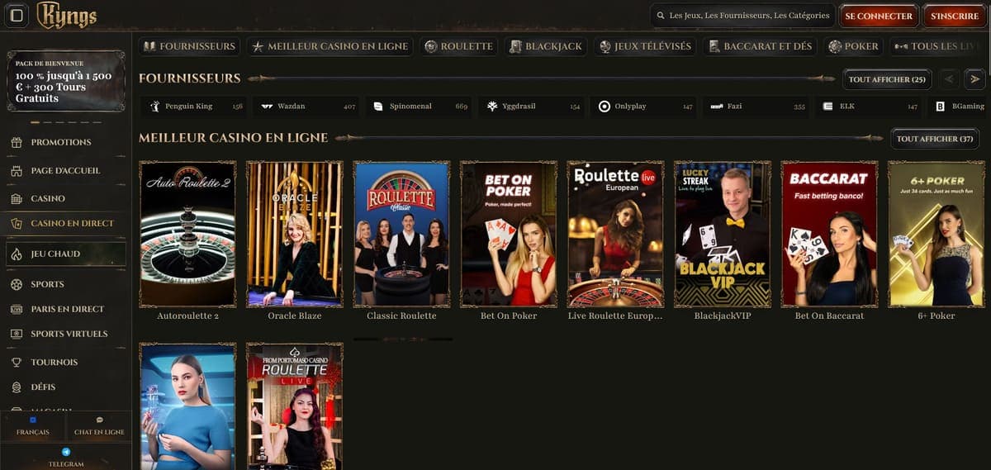Open the Oracle Blaze game thumbnail

294,234
